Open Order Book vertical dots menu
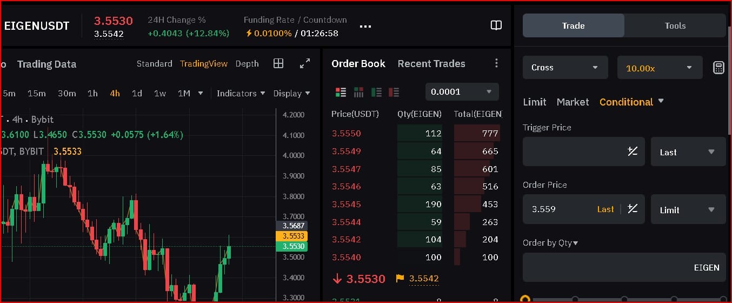The width and height of the screenshot is (732, 303). coord(496,63)
